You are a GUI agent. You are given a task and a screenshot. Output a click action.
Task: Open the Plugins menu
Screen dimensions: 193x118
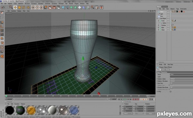pos(77,4)
